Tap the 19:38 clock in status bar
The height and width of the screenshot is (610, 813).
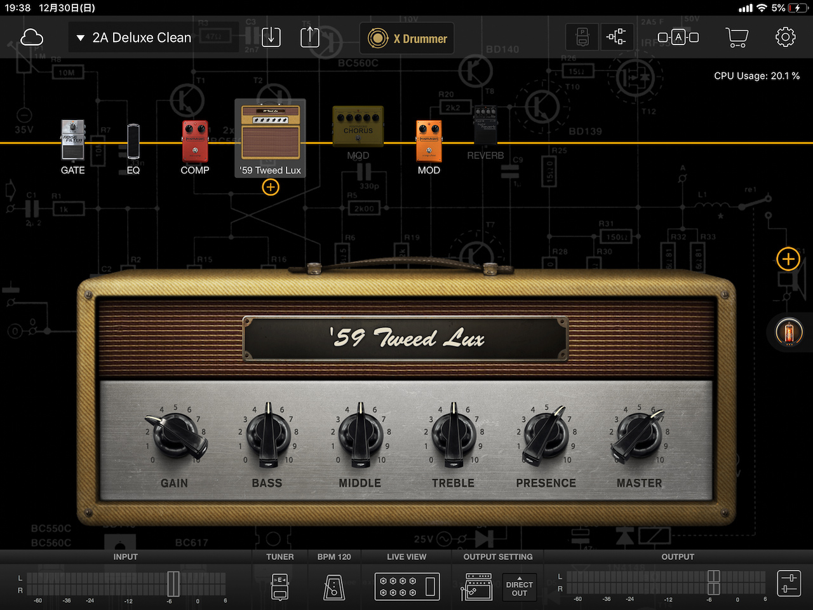(x=18, y=8)
